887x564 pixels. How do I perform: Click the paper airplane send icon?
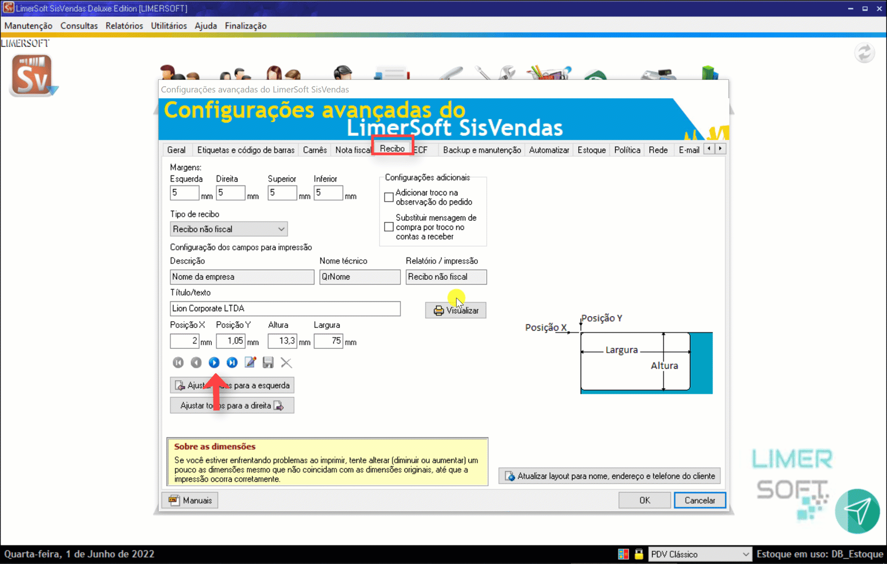[857, 511]
